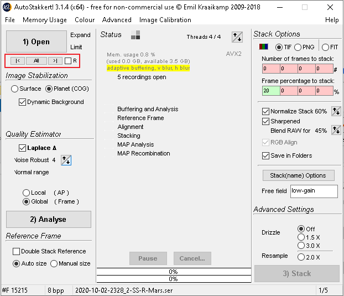Adjust Normalize Stack percentage spinner
Viewport: 344px width, 296px height.
(x=336, y=111)
